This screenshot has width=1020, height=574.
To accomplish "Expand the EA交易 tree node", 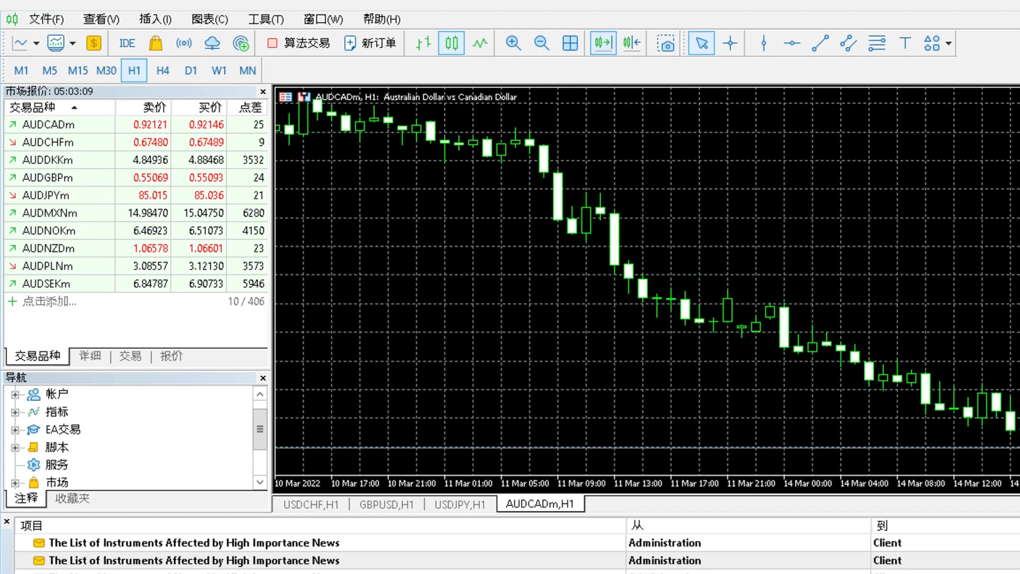I will (15, 429).
